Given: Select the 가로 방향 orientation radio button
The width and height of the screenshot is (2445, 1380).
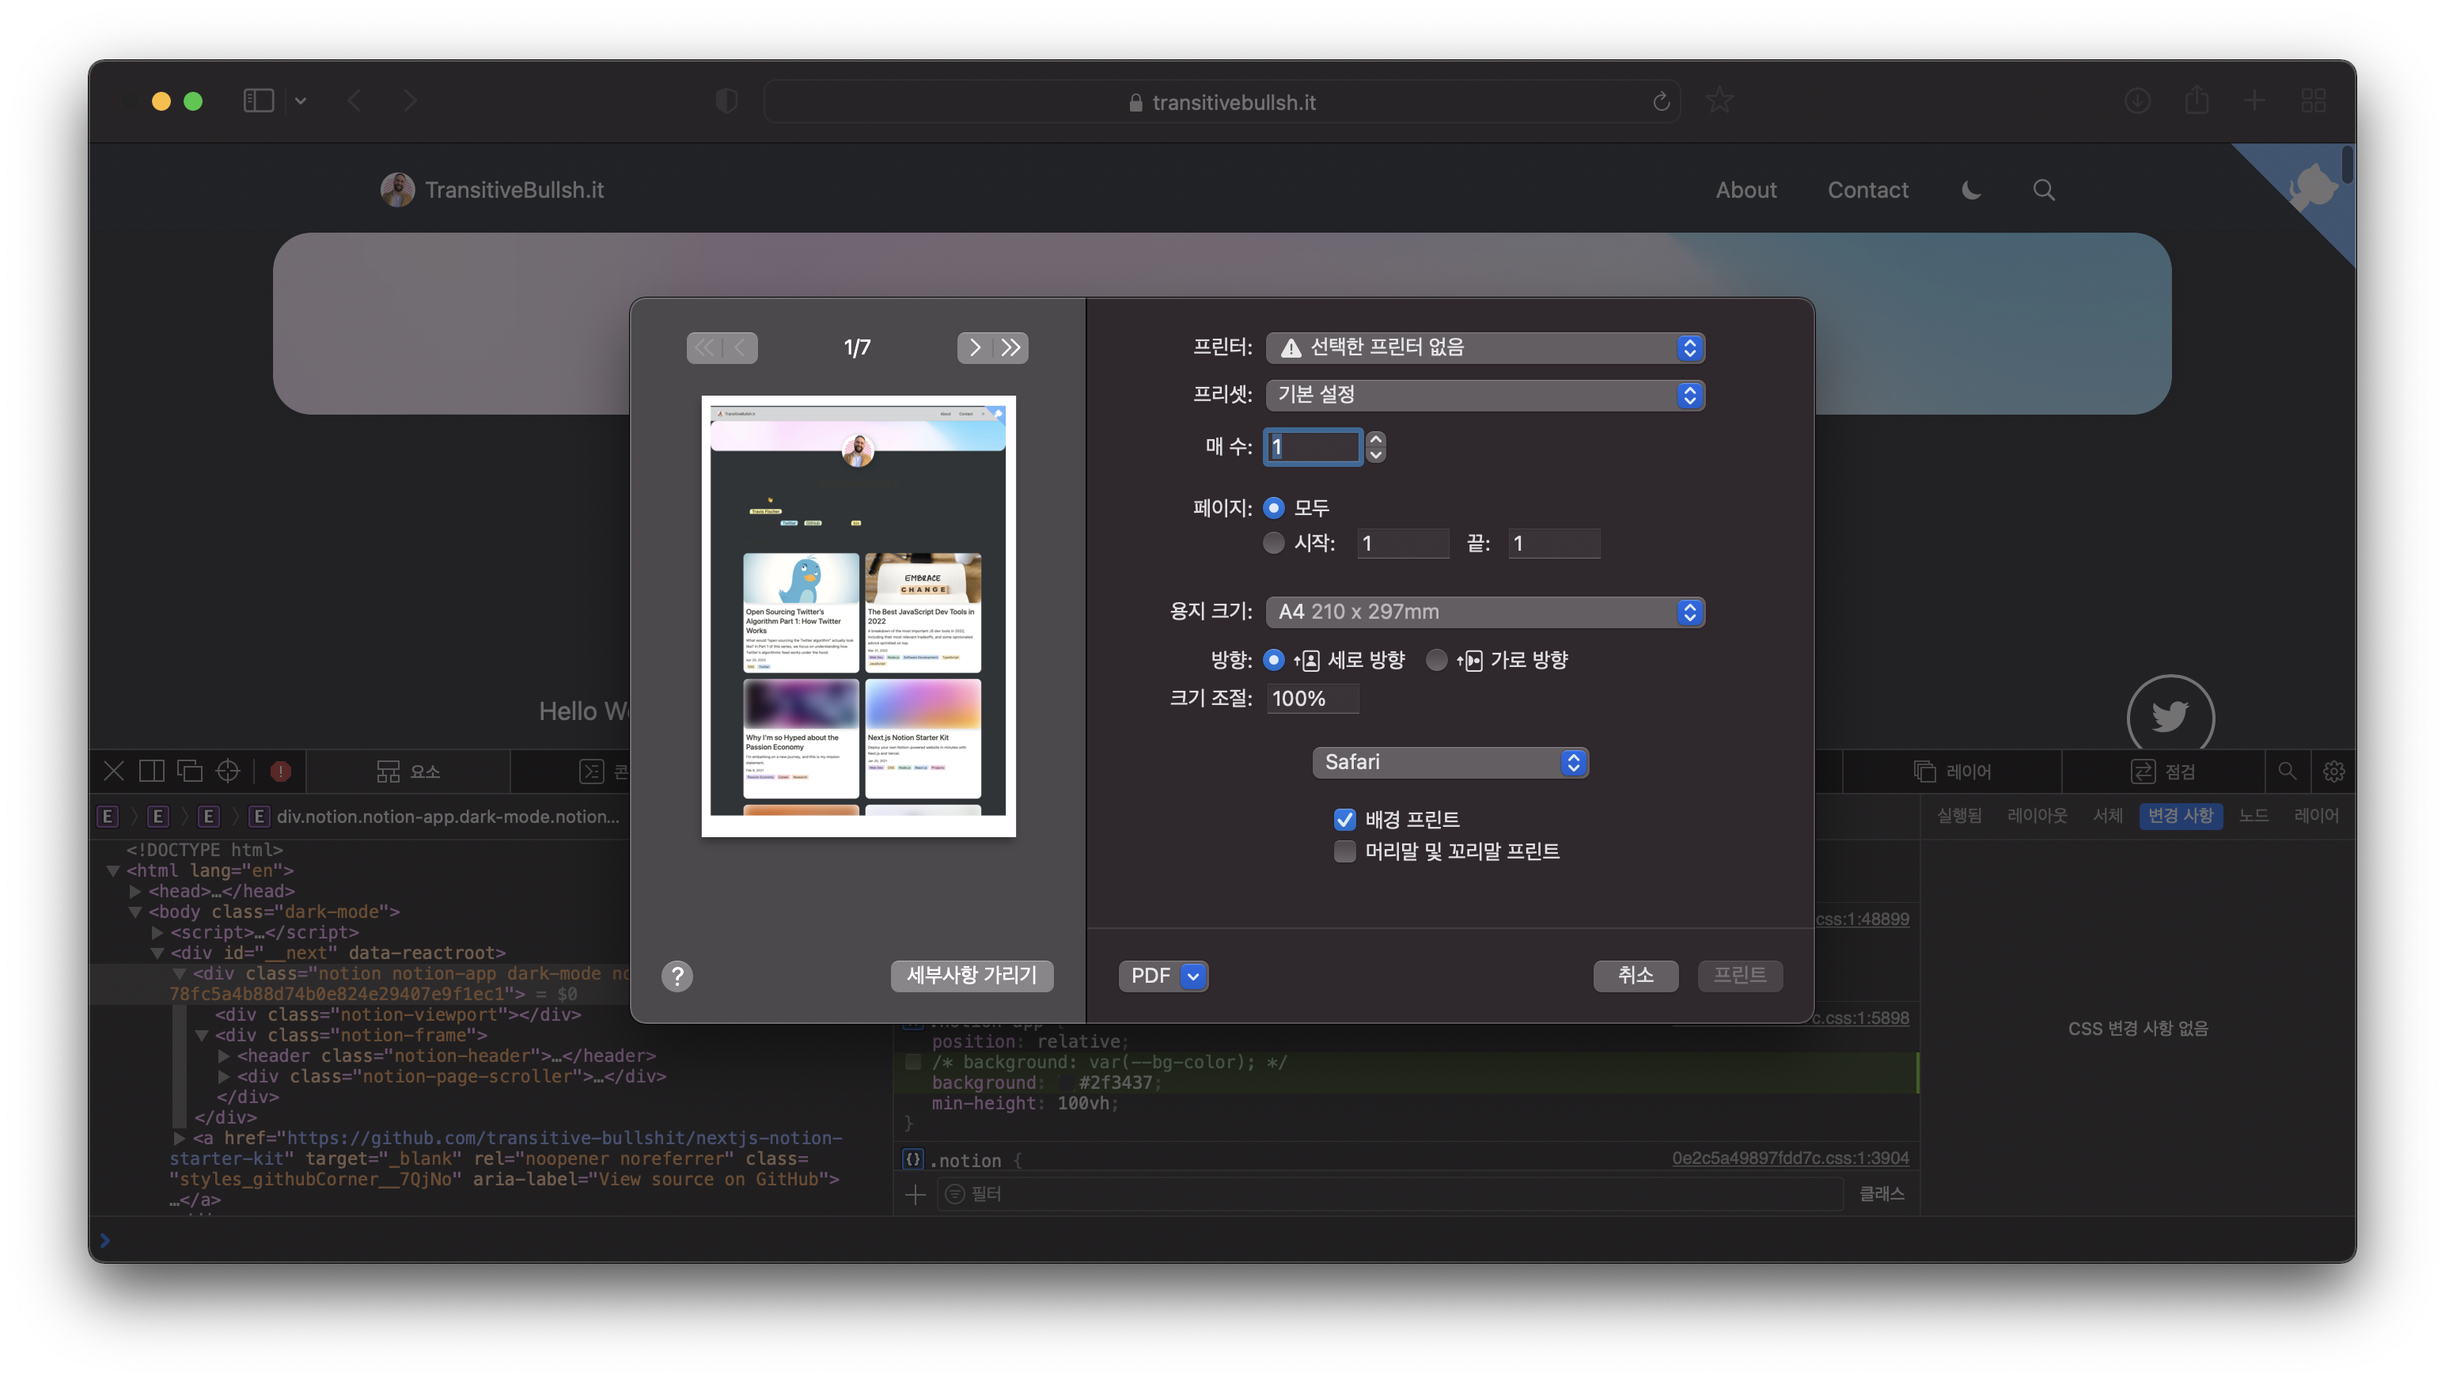Looking at the screenshot, I should pos(1437,660).
